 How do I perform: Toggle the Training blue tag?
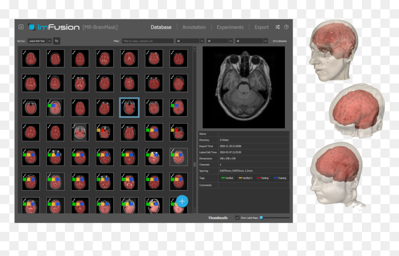(x=280, y=178)
